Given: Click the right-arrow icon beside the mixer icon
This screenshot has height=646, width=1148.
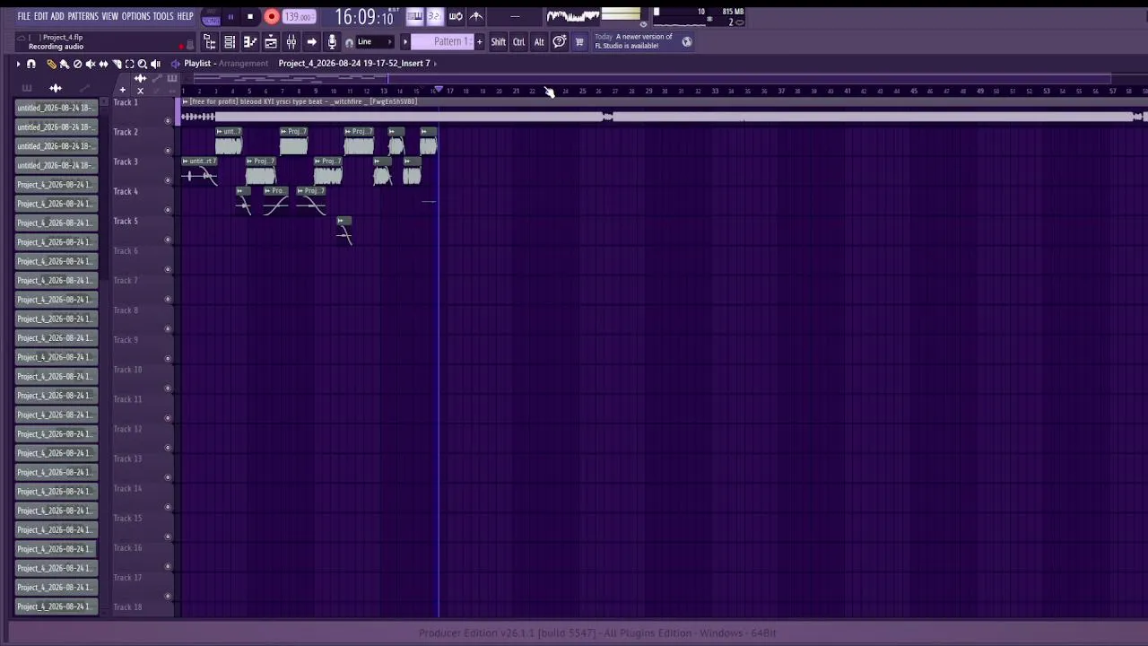Looking at the screenshot, I should (x=311, y=42).
